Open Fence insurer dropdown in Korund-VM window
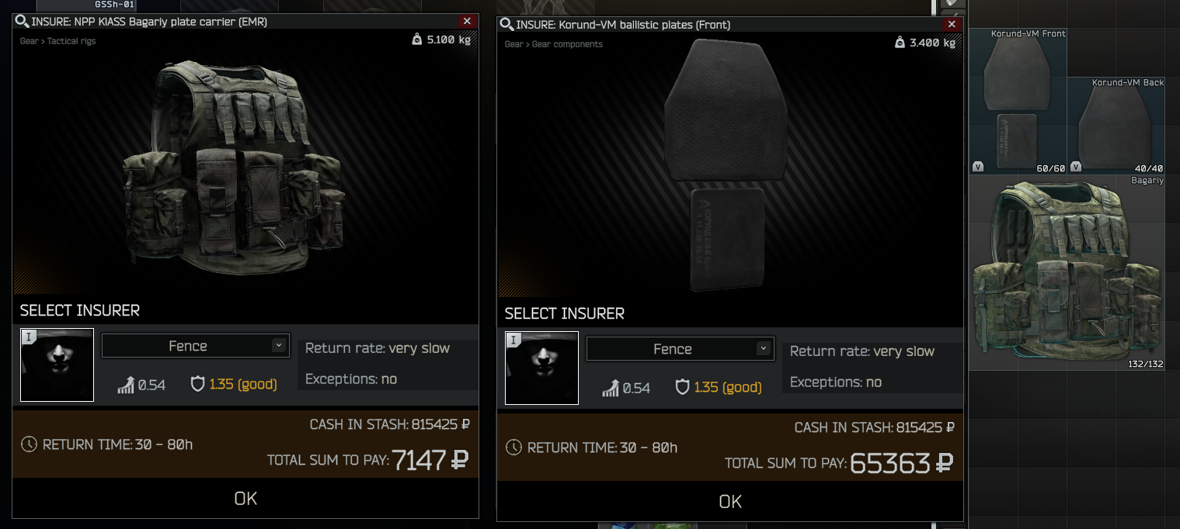1180x529 pixels. pyautogui.click(x=681, y=349)
